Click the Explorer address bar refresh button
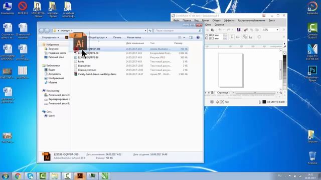Viewport: 321px width, 180px height. [x=150, y=31]
